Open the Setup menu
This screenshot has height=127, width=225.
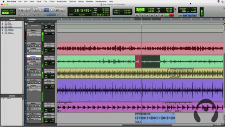tap(81, 1)
